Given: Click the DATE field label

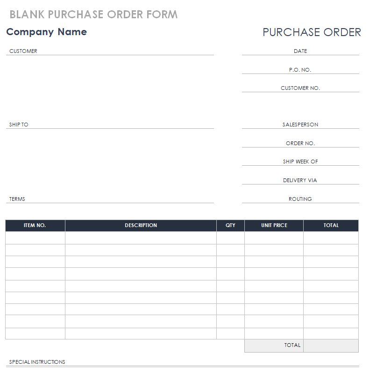Looking at the screenshot, I should click(x=300, y=51).
